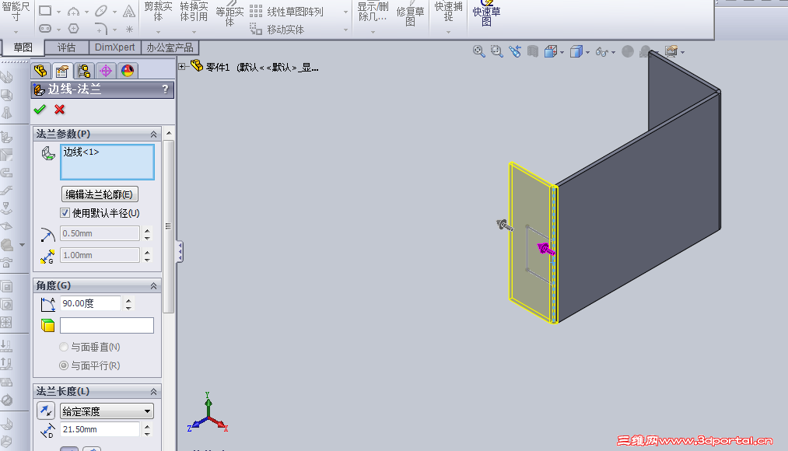
Task: Cancel edge flange with red X
Action: point(60,109)
